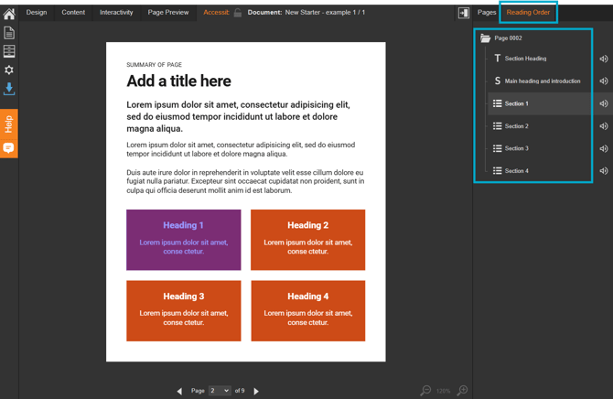Viewport: 613px width, 399px height.
Task: Switch to the Pages tab
Action: 487,13
